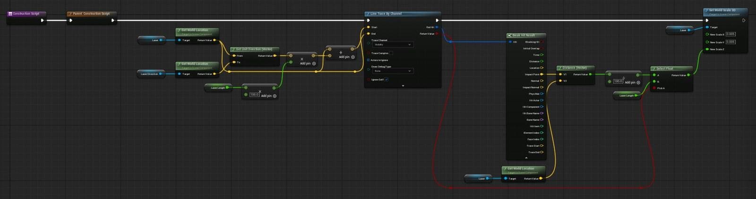This screenshot has height=199, width=756.
Task: Click Line Trace By Channel exec input pin
Action: [369, 20]
